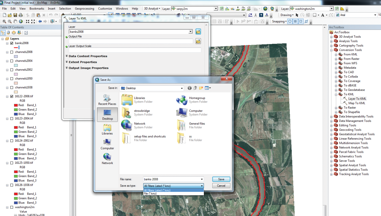Click the Cancel button in Save As
Image resolution: width=381 pixels, height=216 pixels.
click(221, 186)
